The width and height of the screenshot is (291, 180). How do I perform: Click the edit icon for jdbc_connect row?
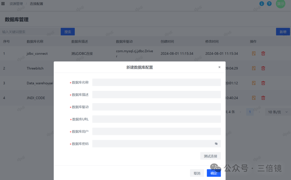(x=254, y=53)
